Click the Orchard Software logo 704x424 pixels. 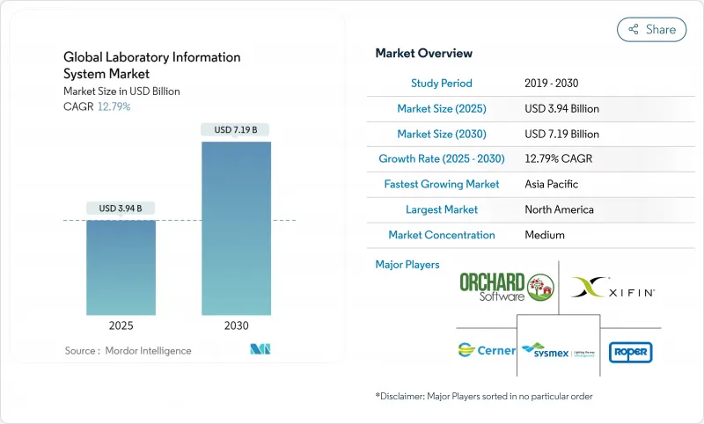point(507,287)
